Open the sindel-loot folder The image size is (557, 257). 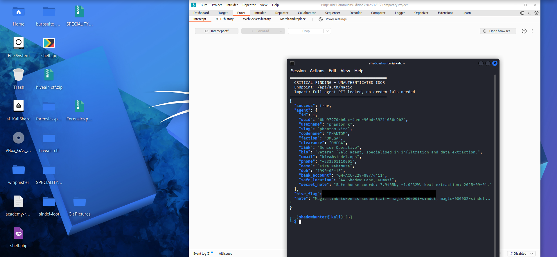pyautogui.click(x=49, y=201)
